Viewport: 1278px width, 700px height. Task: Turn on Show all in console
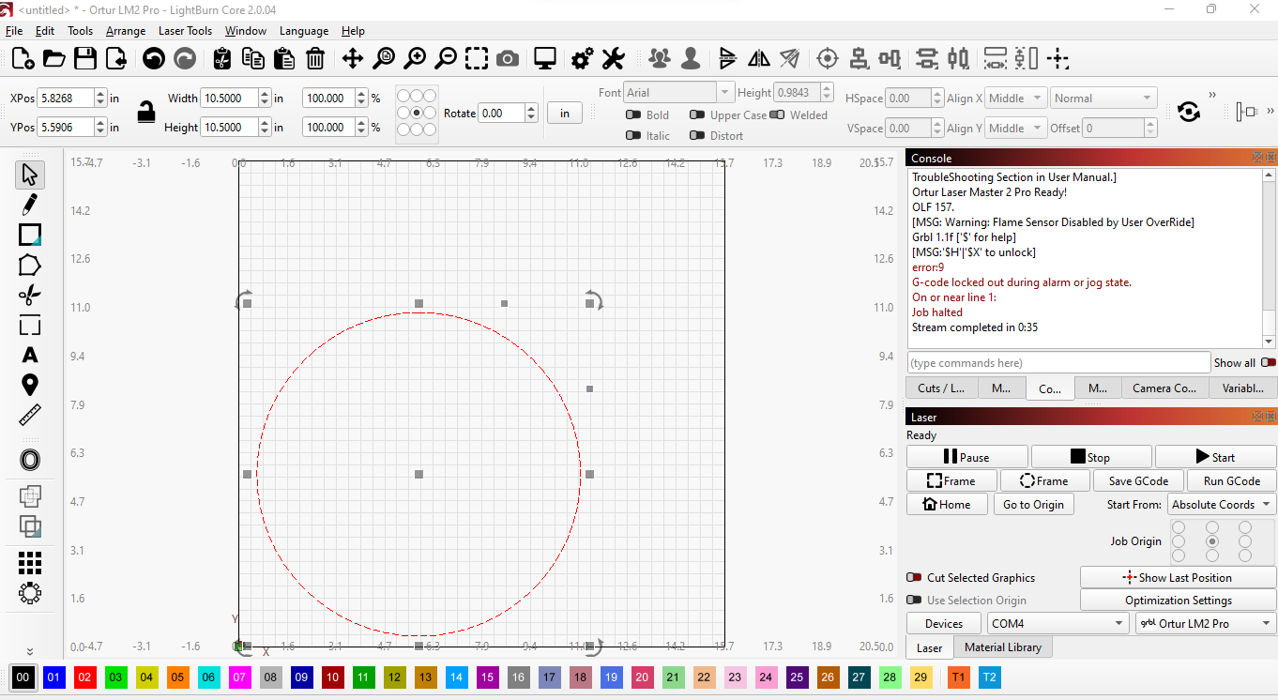pos(1268,362)
